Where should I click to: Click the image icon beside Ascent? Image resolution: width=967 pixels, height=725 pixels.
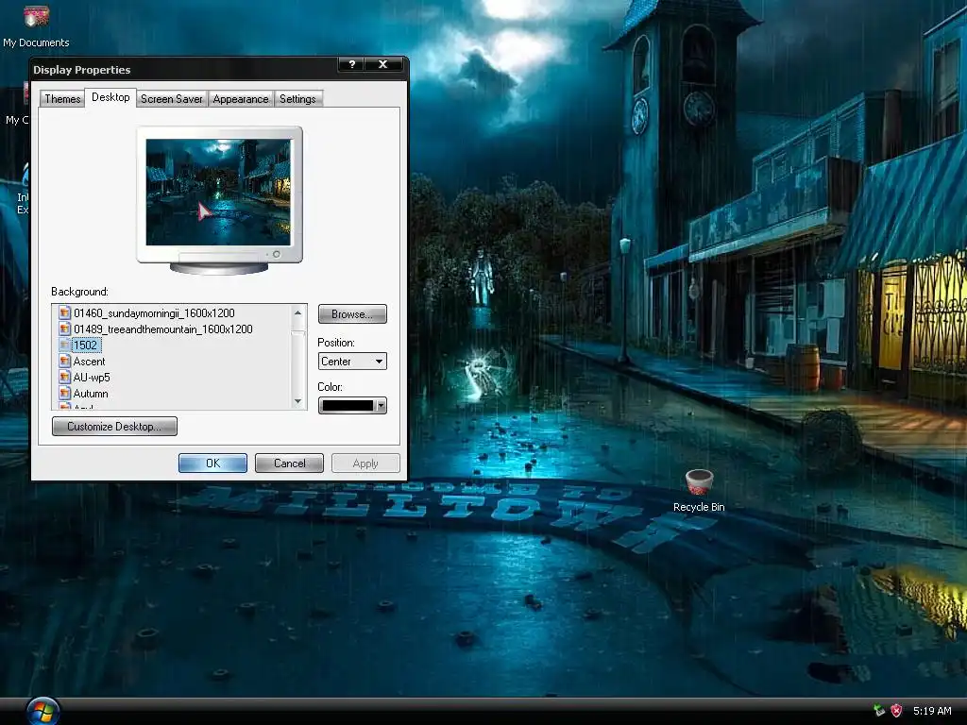tap(64, 362)
